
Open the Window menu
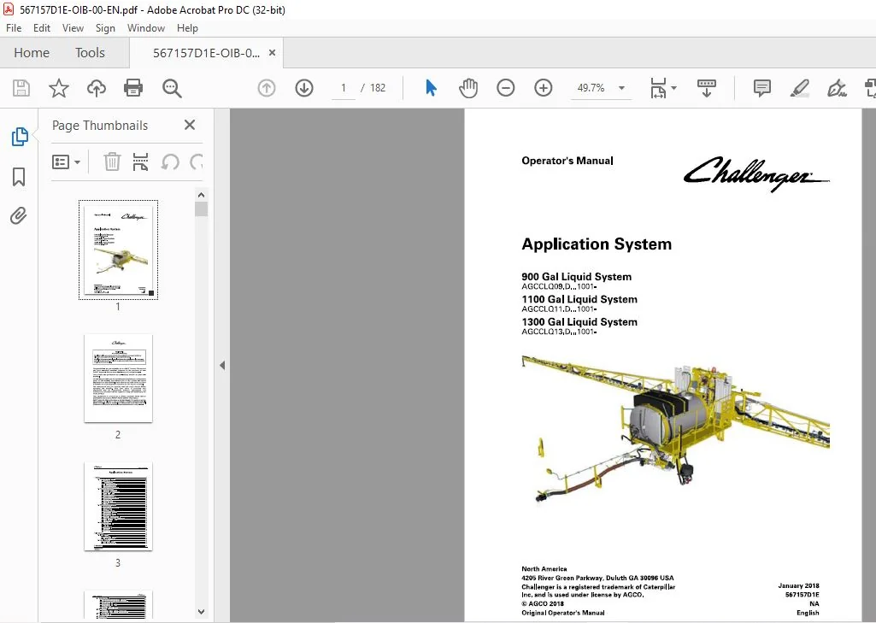click(146, 28)
